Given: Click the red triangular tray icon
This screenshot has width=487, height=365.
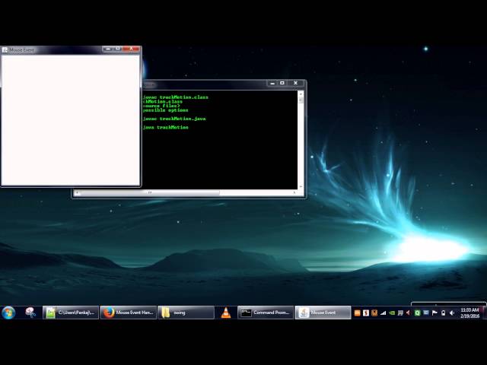Looking at the screenshot, I should [x=409, y=313].
